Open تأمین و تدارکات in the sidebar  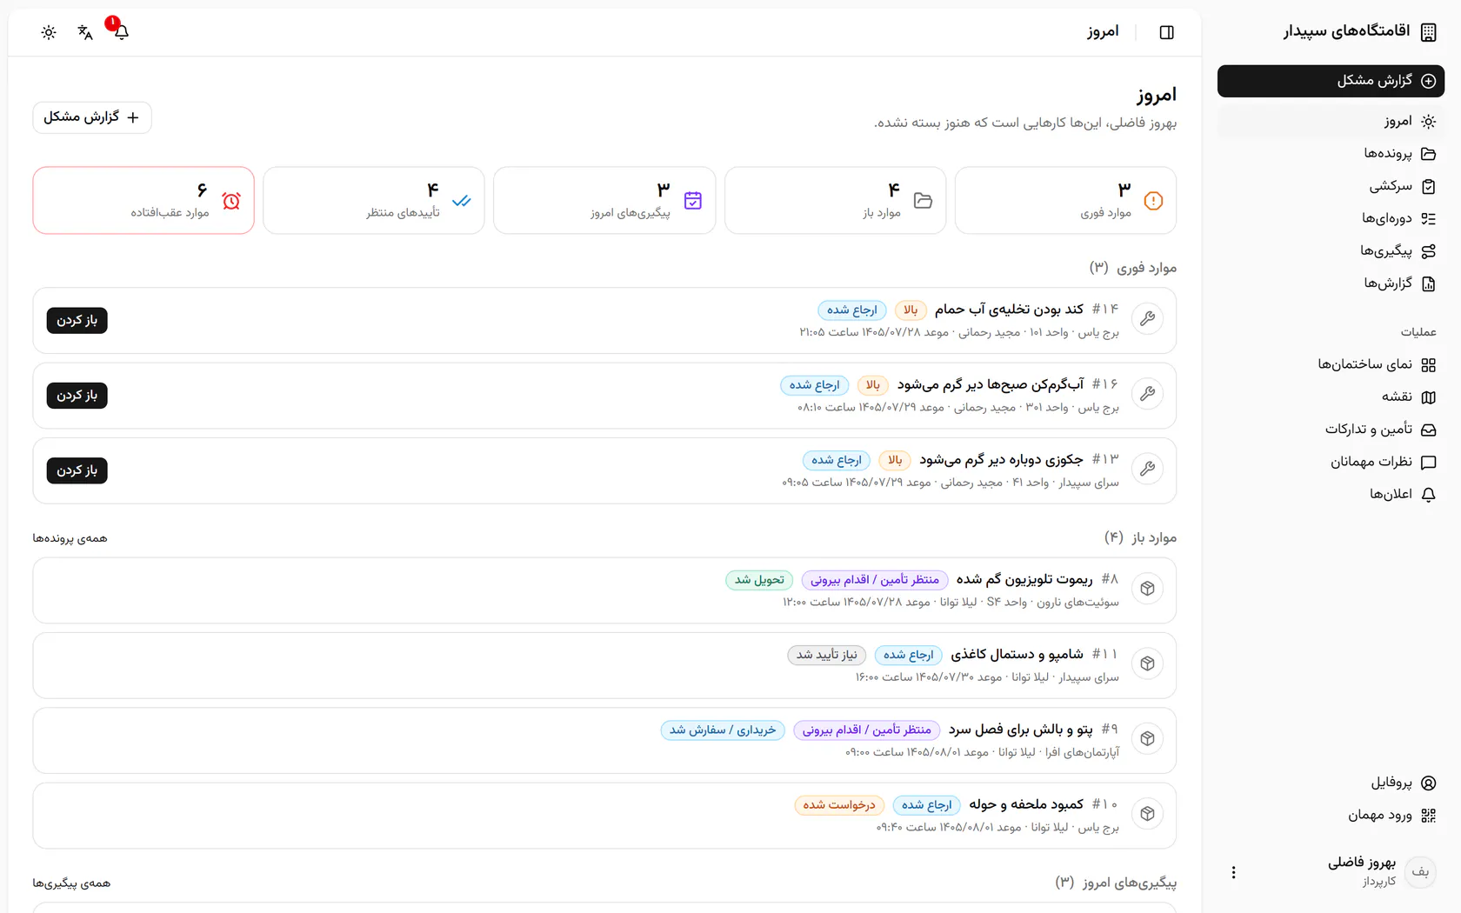point(1331,430)
